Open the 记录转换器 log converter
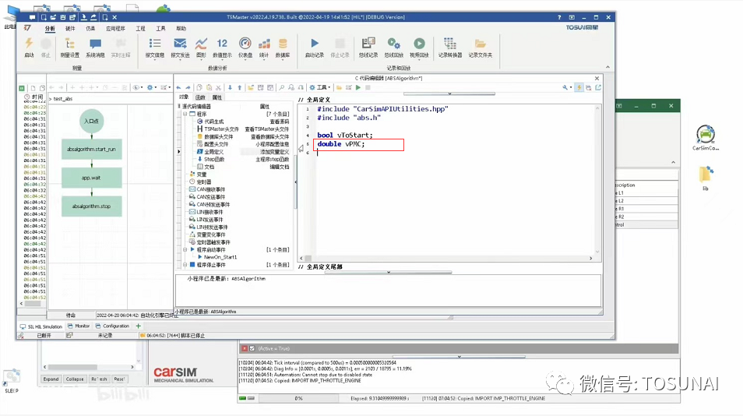This screenshot has width=743, height=416. point(449,47)
